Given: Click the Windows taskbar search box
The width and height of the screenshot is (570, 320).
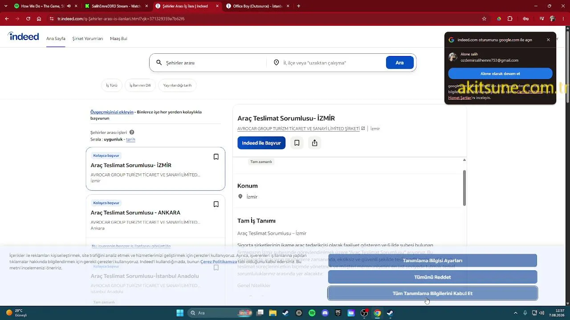Looking at the screenshot, I should [x=220, y=313].
